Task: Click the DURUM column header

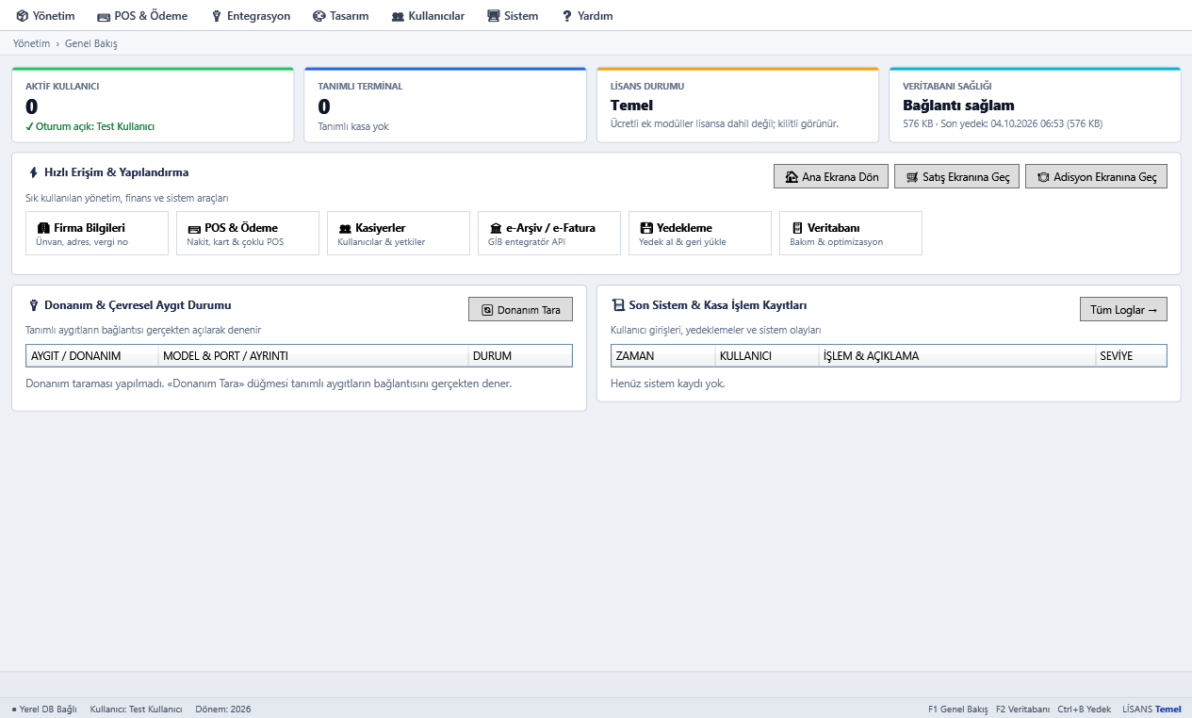Action: [x=520, y=356]
